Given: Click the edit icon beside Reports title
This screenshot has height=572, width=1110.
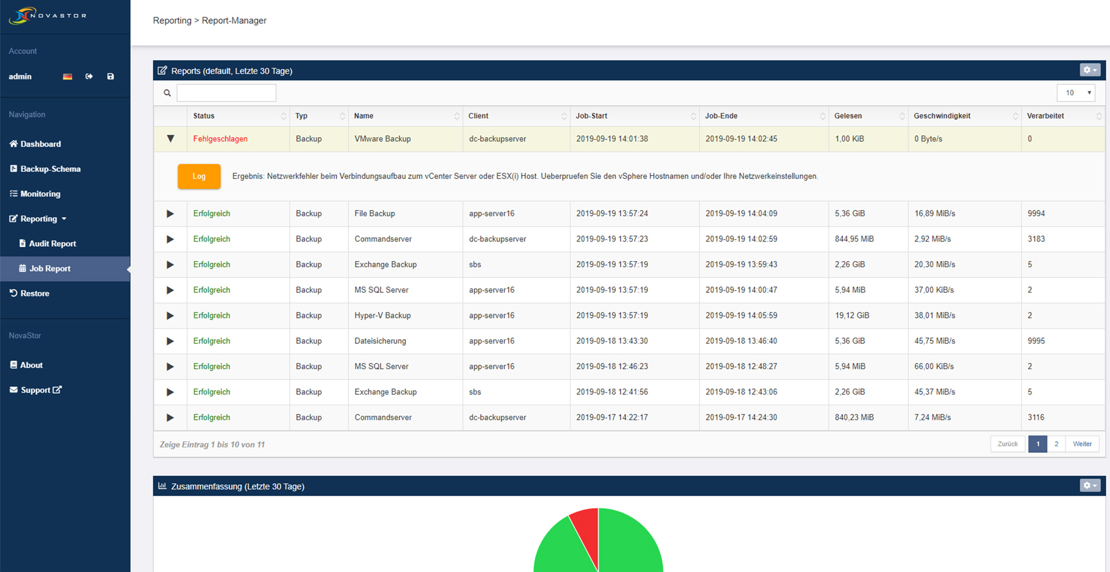Looking at the screenshot, I should [x=162, y=71].
